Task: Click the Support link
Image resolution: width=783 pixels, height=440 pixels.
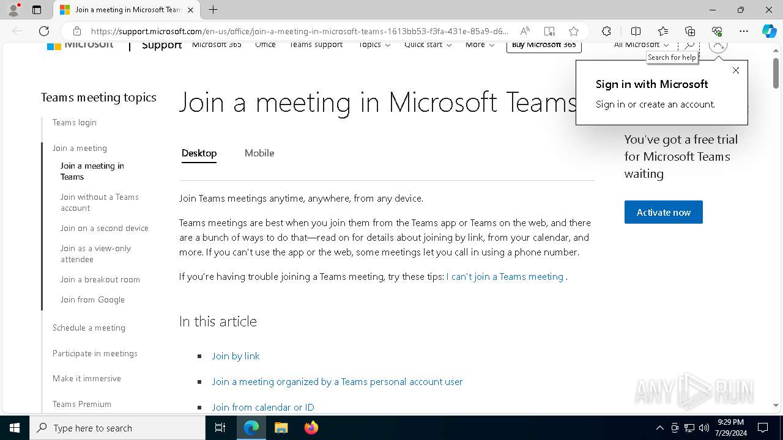Action: point(161,46)
